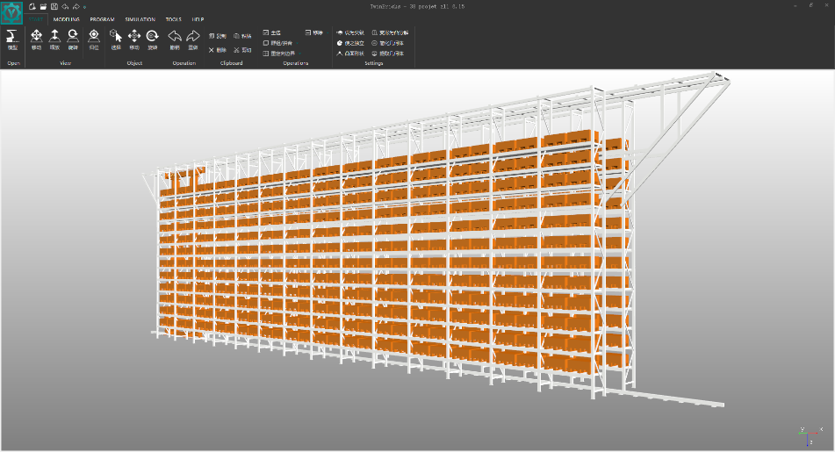This screenshot has height=452, width=835.
Task: Click the small undo icon in title bar
Action: point(65,6)
